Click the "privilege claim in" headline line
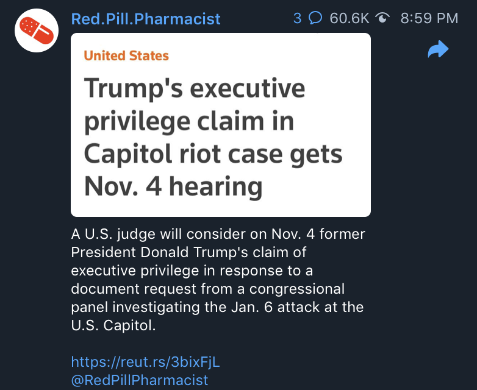 (189, 121)
